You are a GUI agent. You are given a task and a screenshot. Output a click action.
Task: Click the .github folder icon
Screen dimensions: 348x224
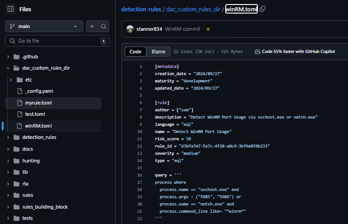pos(17,57)
